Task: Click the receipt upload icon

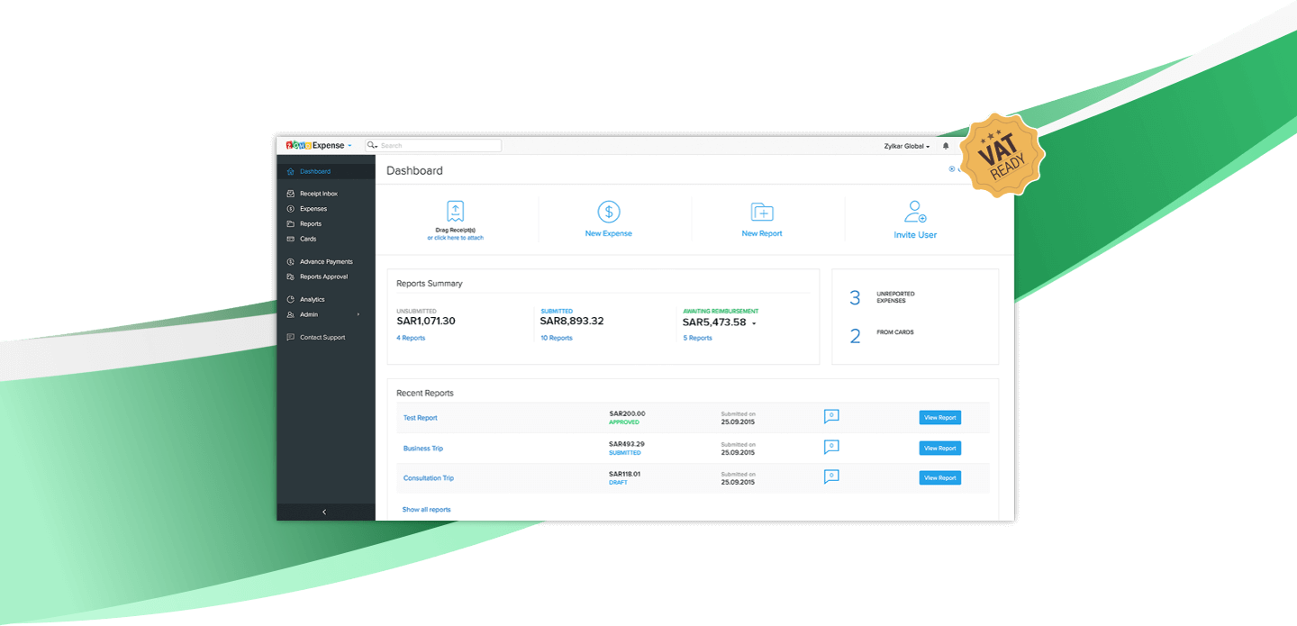Action: click(456, 212)
